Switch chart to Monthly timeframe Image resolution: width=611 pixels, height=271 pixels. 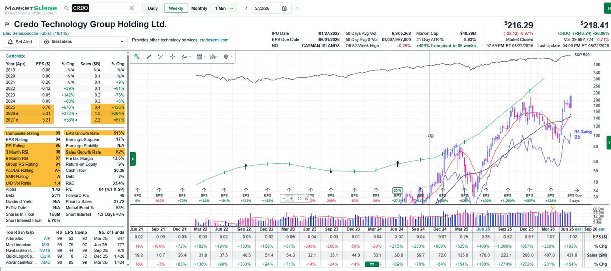(x=199, y=8)
